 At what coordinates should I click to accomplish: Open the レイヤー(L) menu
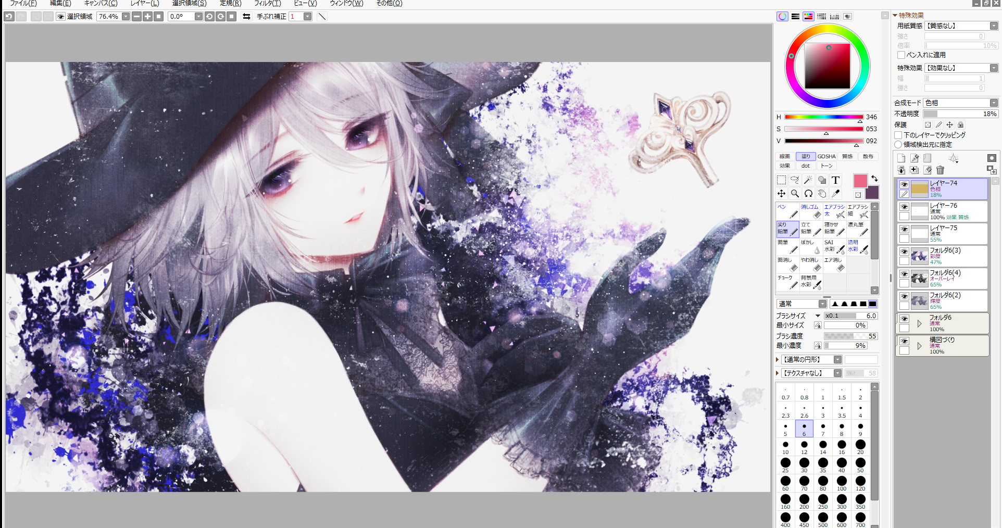[x=145, y=4]
